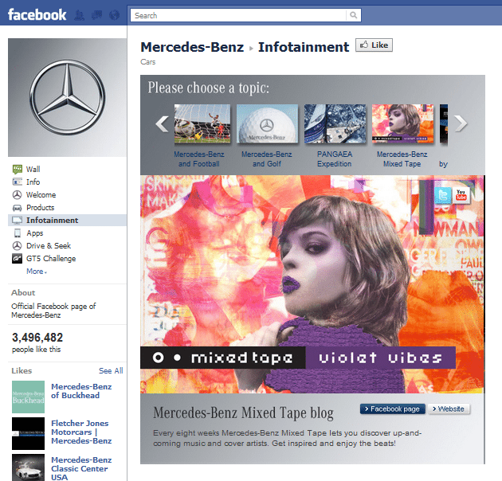Click the Wall speech-bubble icon

coord(18,169)
